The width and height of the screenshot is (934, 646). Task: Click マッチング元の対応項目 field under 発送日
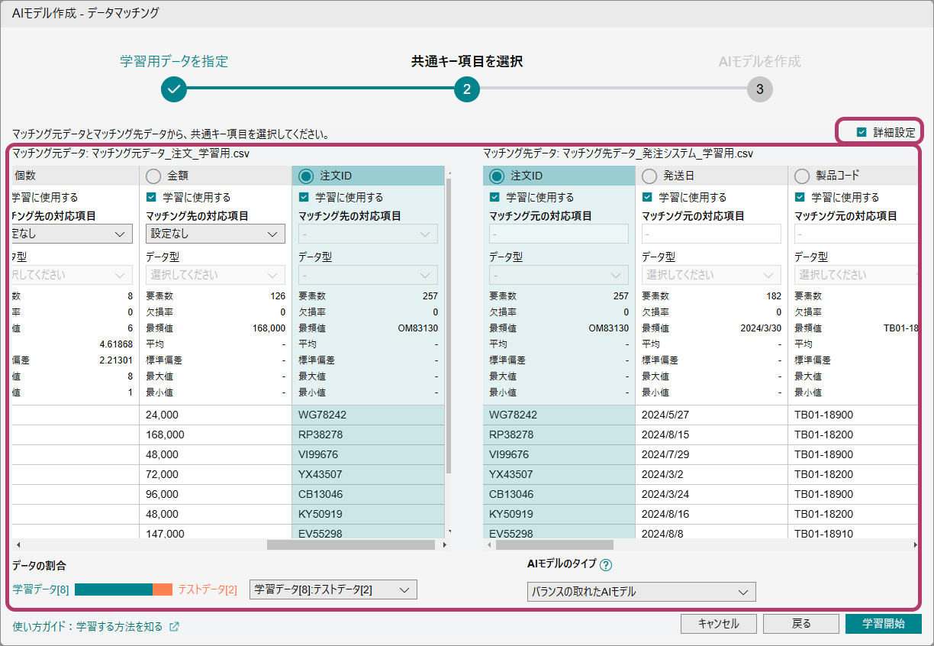coord(711,234)
